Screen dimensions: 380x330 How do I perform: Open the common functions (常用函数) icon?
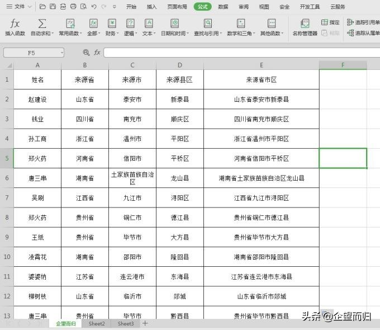[70, 24]
